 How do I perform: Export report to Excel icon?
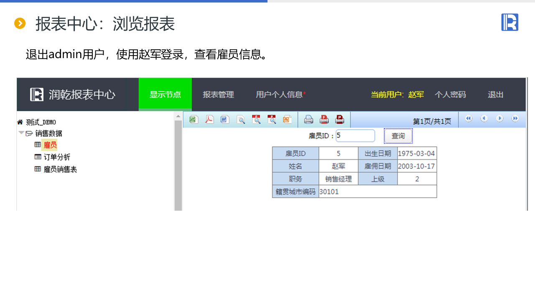click(193, 120)
